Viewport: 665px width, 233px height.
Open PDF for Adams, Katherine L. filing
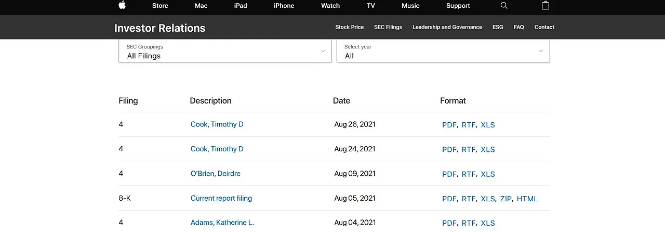pos(449,223)
